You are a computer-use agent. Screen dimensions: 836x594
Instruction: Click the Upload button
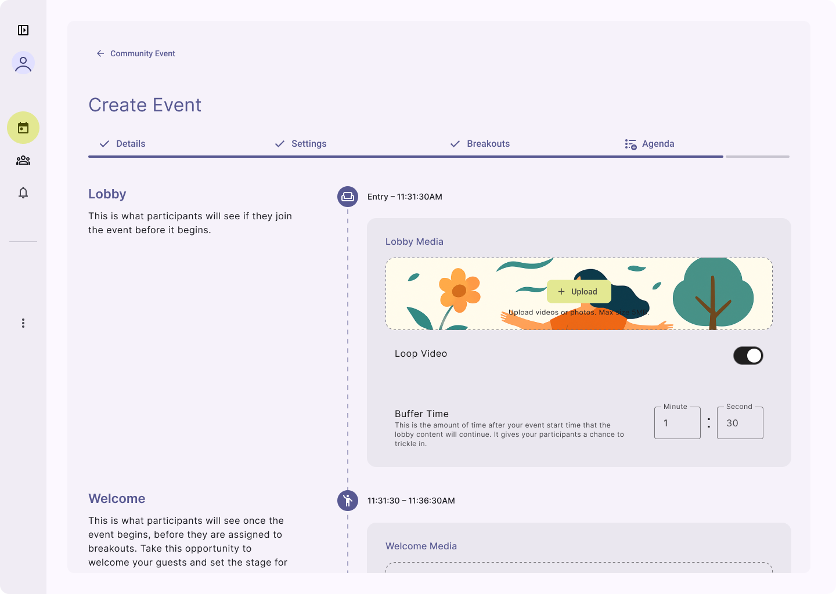pos(578,292)
